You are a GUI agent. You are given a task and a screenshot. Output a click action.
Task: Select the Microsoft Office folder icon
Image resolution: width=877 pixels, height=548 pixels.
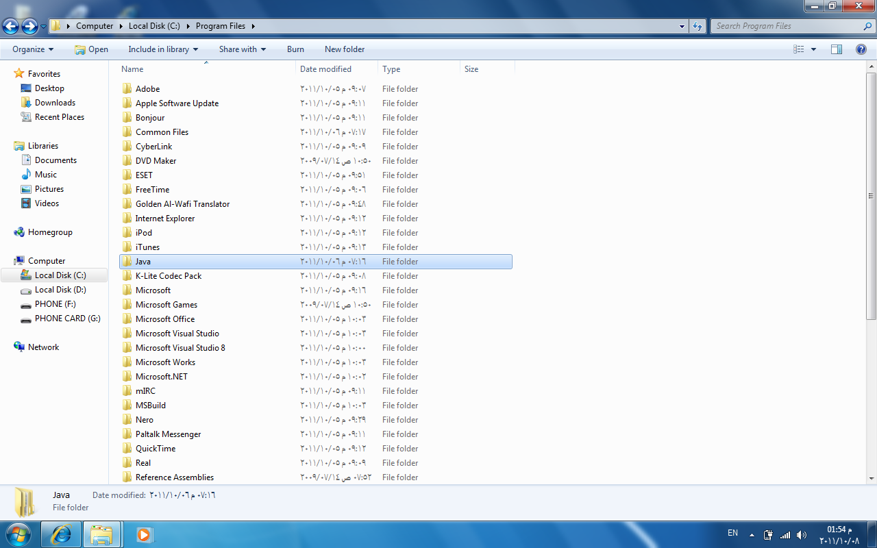tap(127, 319)
